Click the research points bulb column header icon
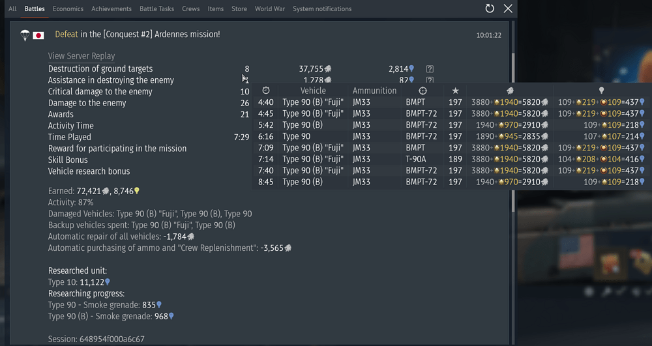Image resolution: width=652 pixels, height=346 pixels. tap(601, 91)
